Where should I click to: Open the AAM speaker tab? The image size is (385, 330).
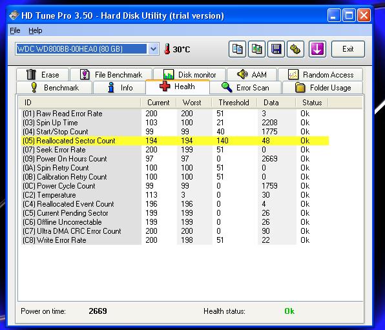click(252, 75)
